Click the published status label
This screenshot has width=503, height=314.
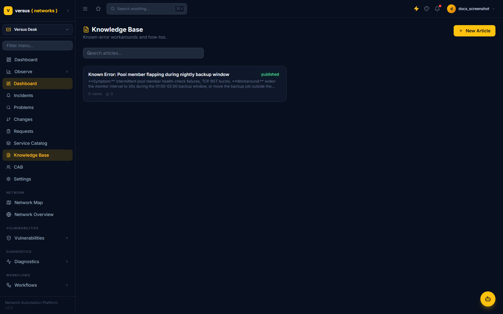coord(270,74)
